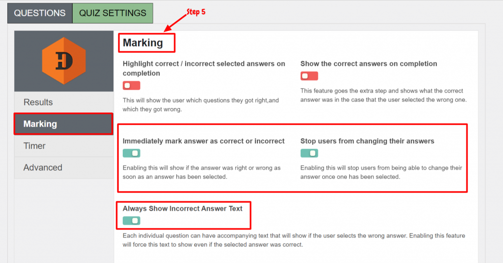
Task: Click 'Highlight correct / incorrect selected answers' label
Action: coord(204,69)
